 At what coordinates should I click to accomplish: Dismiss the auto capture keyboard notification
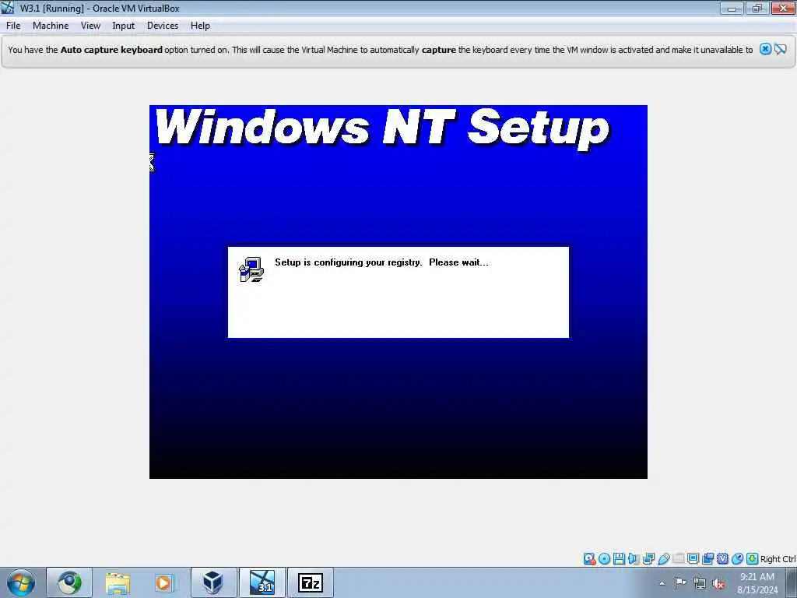point(765,49)
